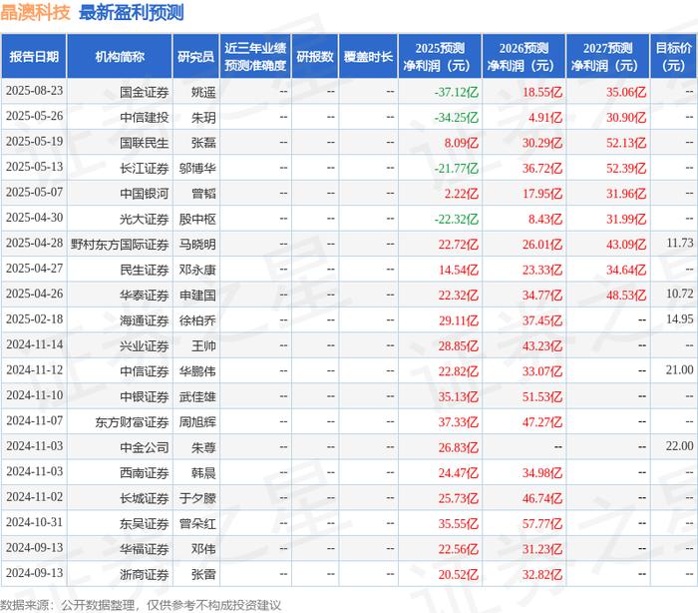Click institution 长江证券

(x=145, y=169)
